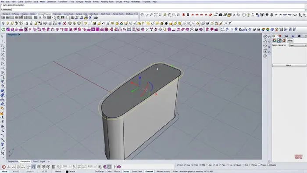
Task: Click the V-Ray button in the material panel
Action: pos(290,40)
